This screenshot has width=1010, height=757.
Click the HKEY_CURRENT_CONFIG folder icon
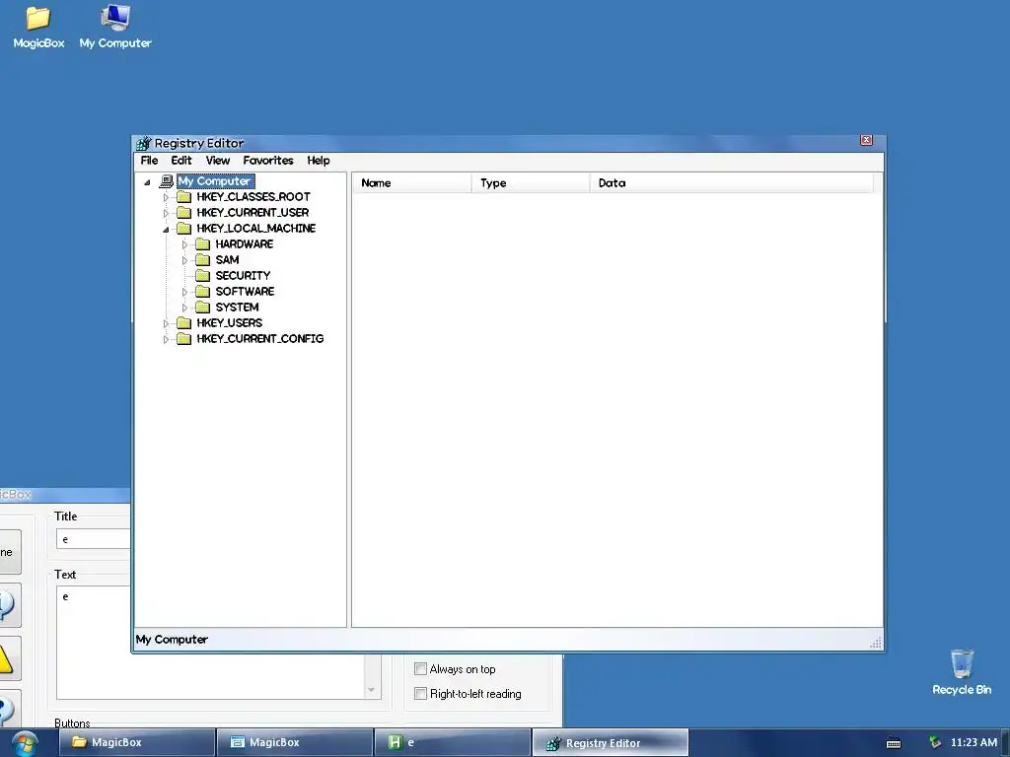coord(184,339)
